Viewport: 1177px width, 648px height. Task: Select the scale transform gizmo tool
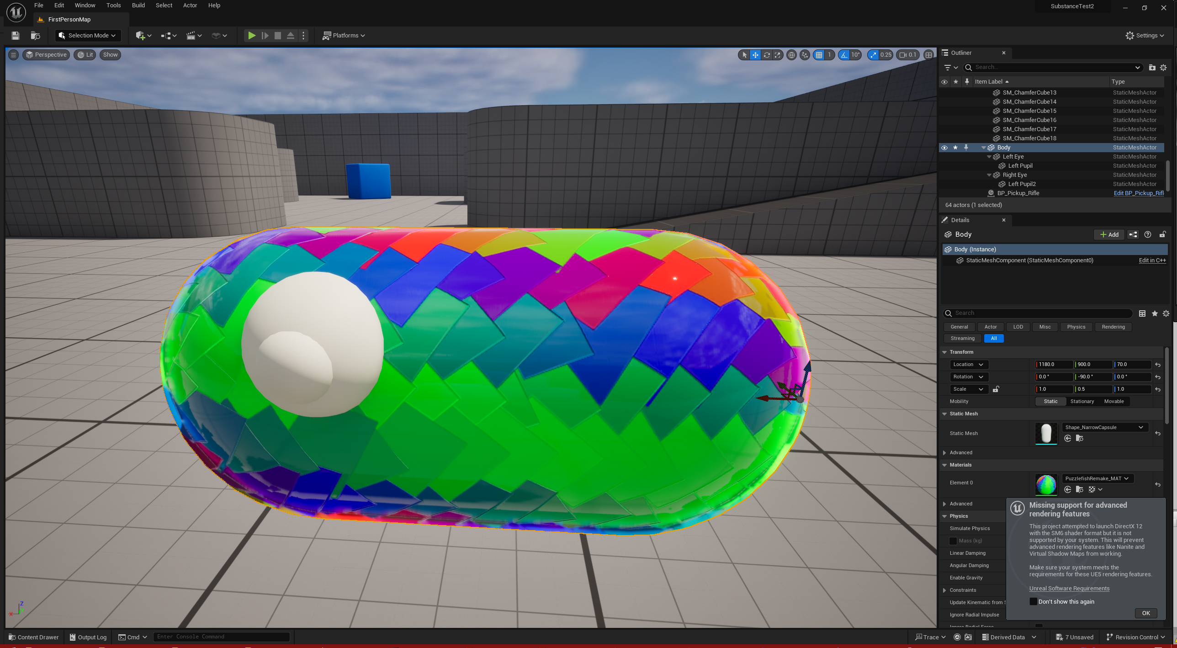click(777, 55)
